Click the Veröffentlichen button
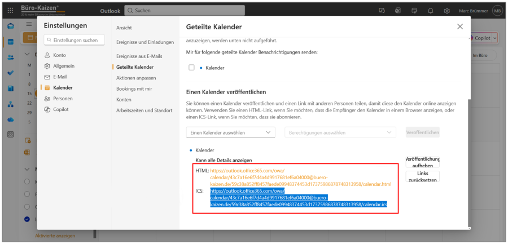The image size is (508, 244). (422, 132)
